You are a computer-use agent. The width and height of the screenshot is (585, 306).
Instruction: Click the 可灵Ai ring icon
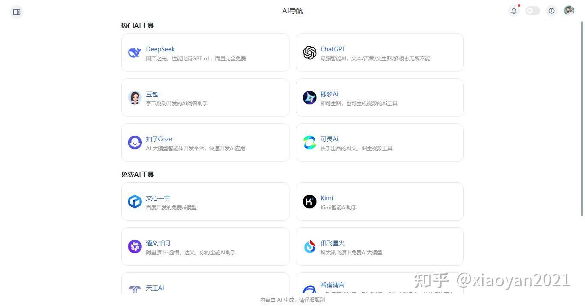310,143
